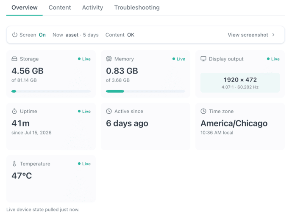Click the 4.56 GB storage value
This screenshot has height=216, width=292.
pyautogui.click(x=28, y=71)
